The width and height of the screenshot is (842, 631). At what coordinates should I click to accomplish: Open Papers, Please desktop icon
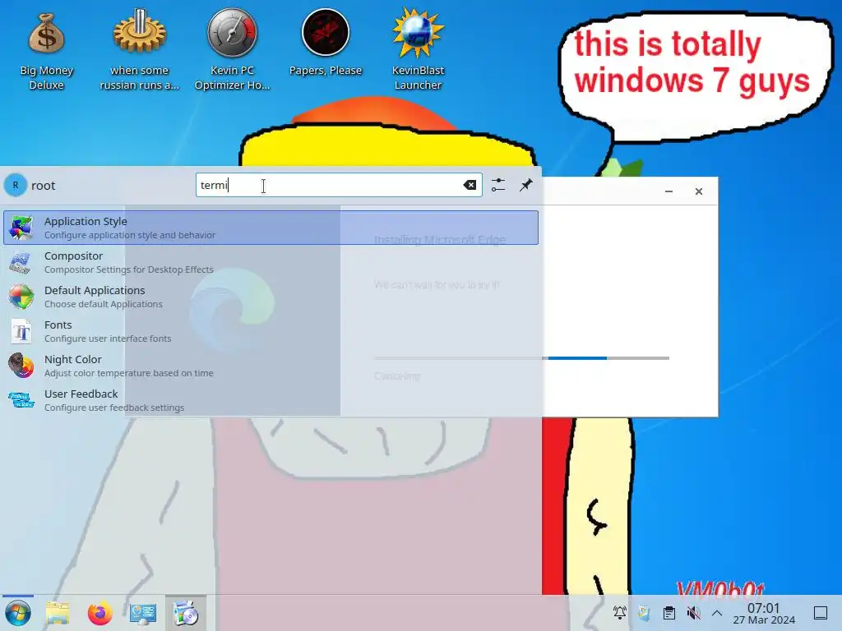click(326, 43)
